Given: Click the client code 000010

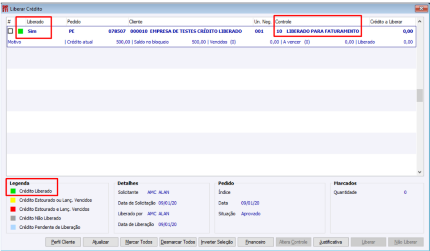Looking at the screenshot, I should (139, 31).
